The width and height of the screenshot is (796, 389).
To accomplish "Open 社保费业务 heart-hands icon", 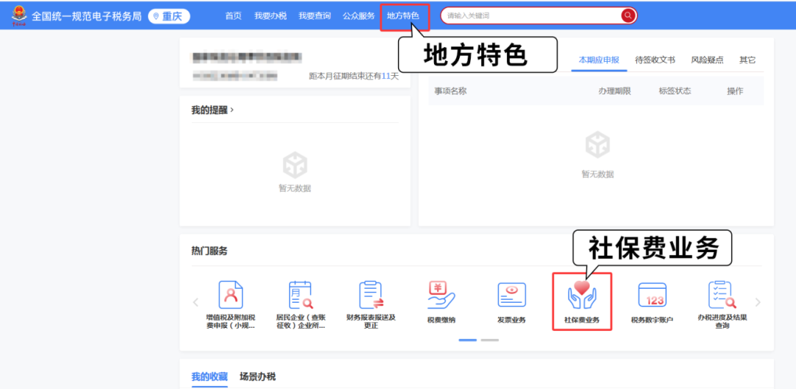I will click(x=582, y=295).
